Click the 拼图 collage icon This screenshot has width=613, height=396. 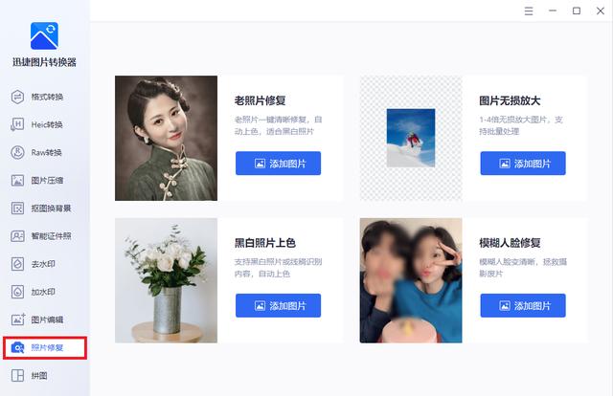(17, 375)
